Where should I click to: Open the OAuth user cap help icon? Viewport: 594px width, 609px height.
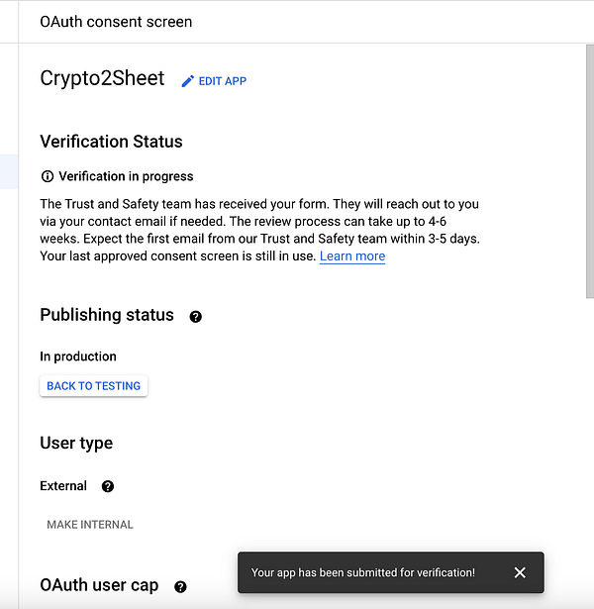[x=180, y=586]
